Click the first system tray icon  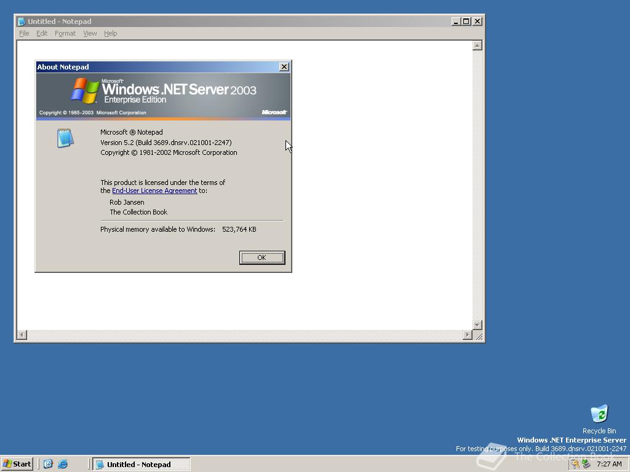[x=576, y=464]
